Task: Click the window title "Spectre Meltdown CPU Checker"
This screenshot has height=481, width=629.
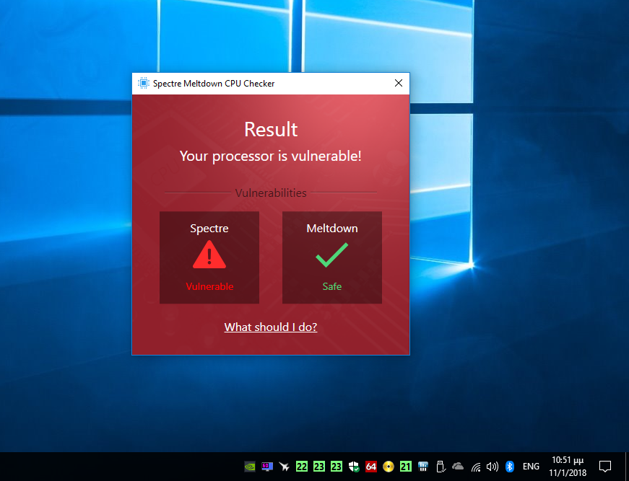Action: (214, 84)
